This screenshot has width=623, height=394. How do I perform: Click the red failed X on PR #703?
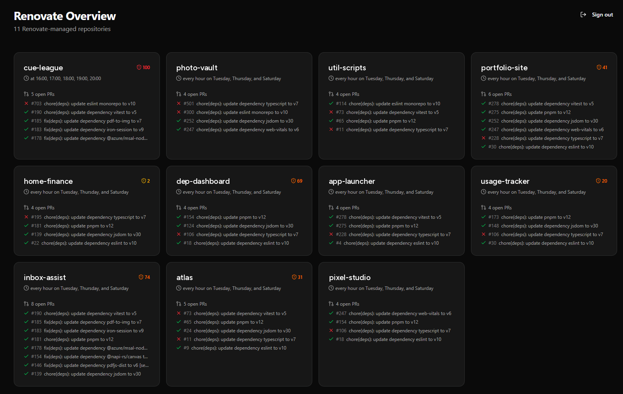26,104
